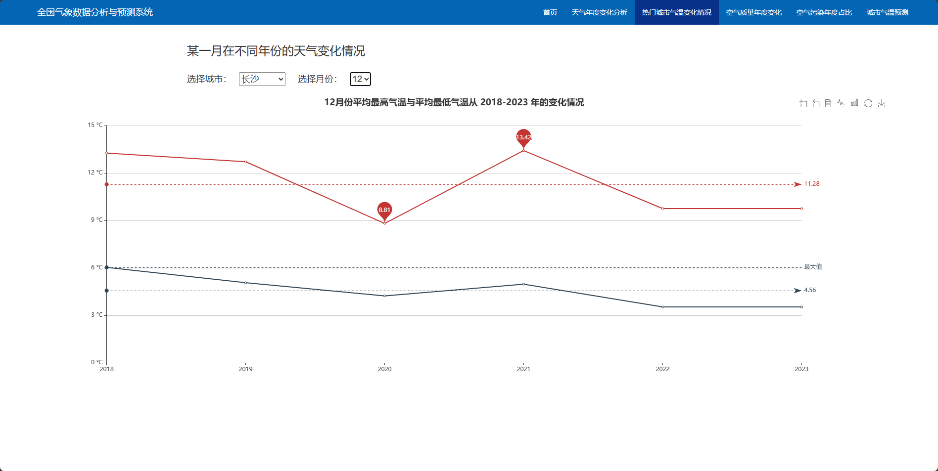Click the 全国气象数据分析与预测系统 site title
The width and height of the screenshot is (938, 471).
pos(95,12)
